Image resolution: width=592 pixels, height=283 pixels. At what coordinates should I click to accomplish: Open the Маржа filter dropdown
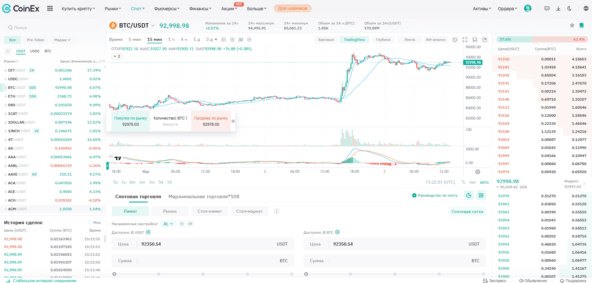[x=62, y=40]
